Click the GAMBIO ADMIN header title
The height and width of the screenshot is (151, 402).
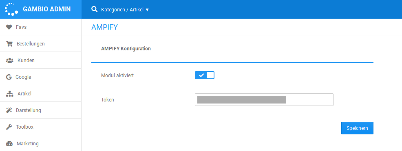[46, 9]
